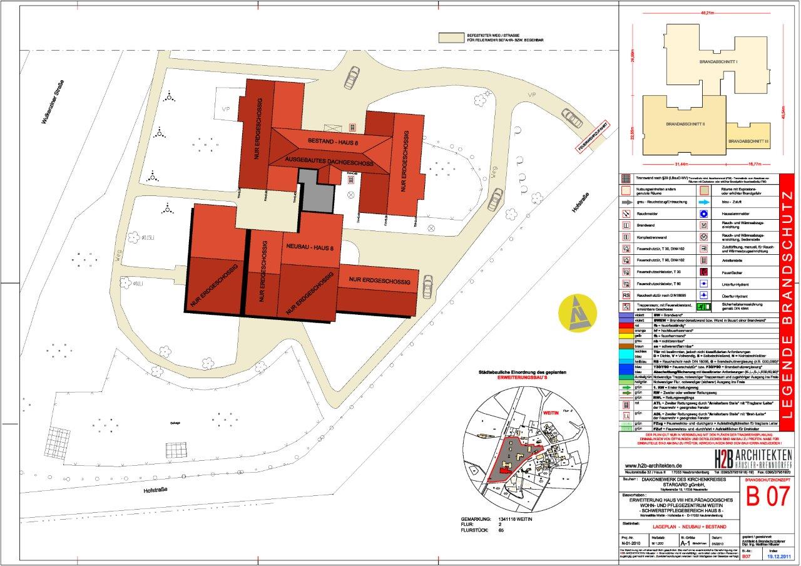Viewport: 801px width, 566px height.
Task: Click the dunkelgrün notwendige Treppe swatch
Action: pos(626,377)
